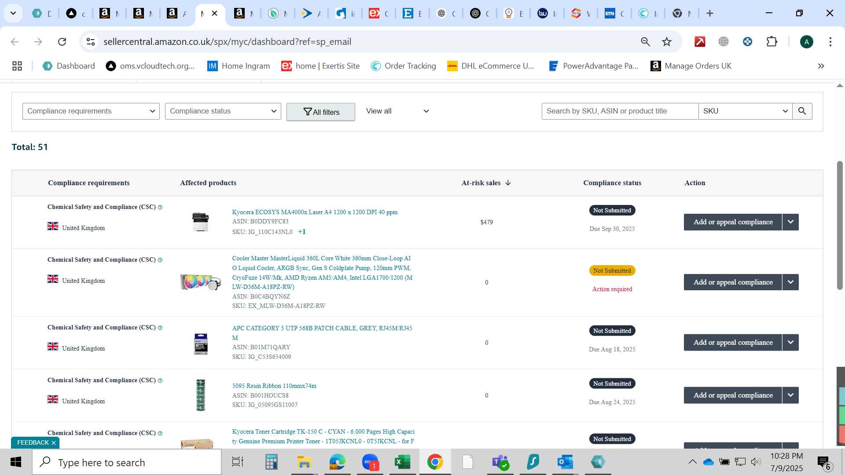Click CSC info icon in Resin Ribbon row
Screen dimensions: 845x475
pyautogui.click(x=160, y=380)
